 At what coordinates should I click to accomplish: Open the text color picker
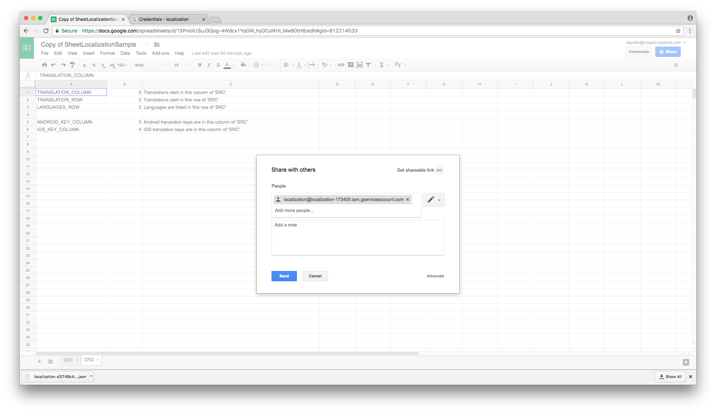227,65
